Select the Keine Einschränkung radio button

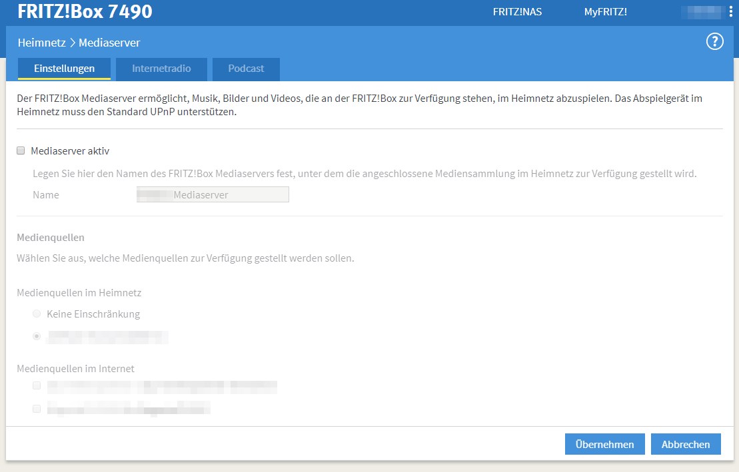click(x=37, y=314)
